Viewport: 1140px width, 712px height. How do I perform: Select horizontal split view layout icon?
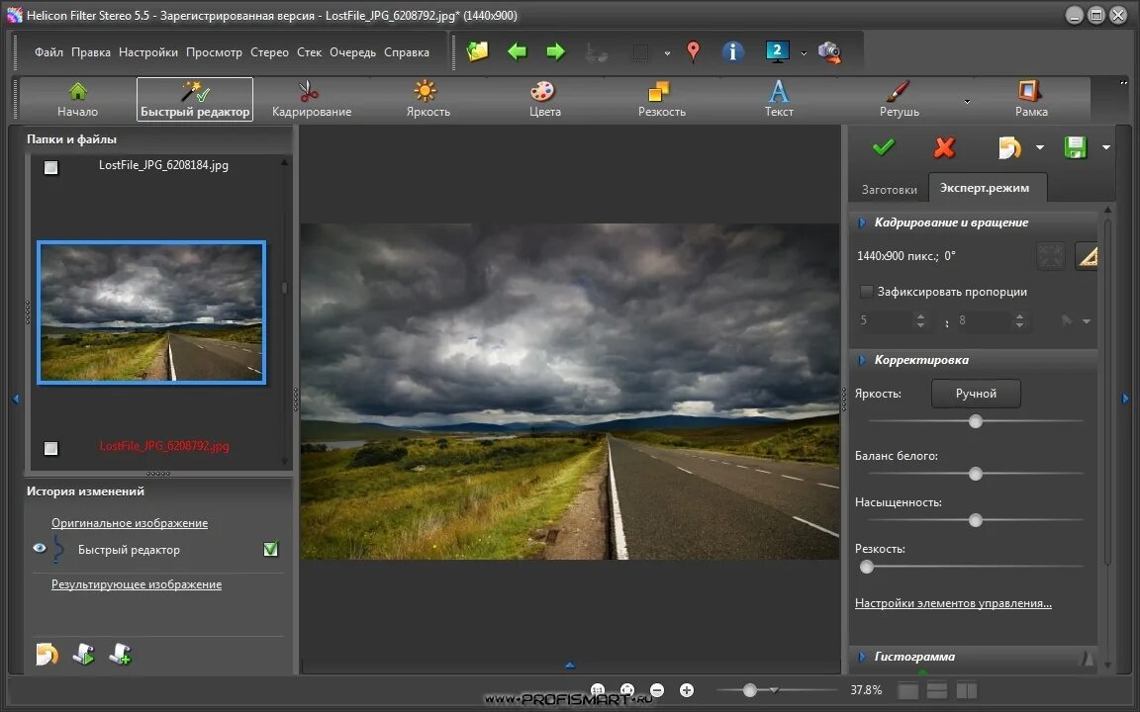937,690
